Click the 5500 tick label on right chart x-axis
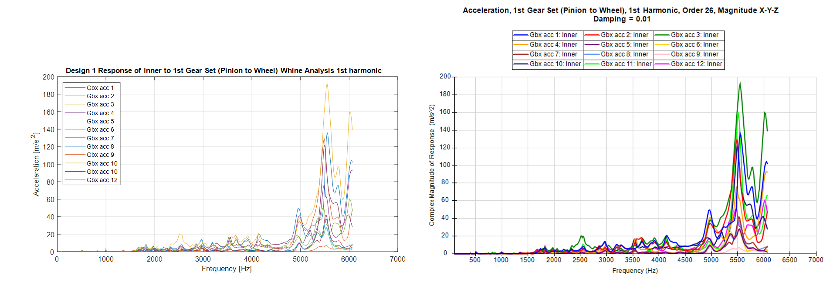The height and width of the screenshot is (282, 823). tap(737, 260)
